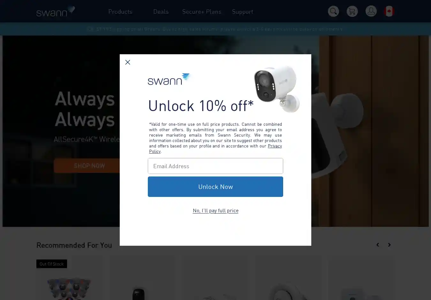Click the Swann logo inside popup

[169, 79]
